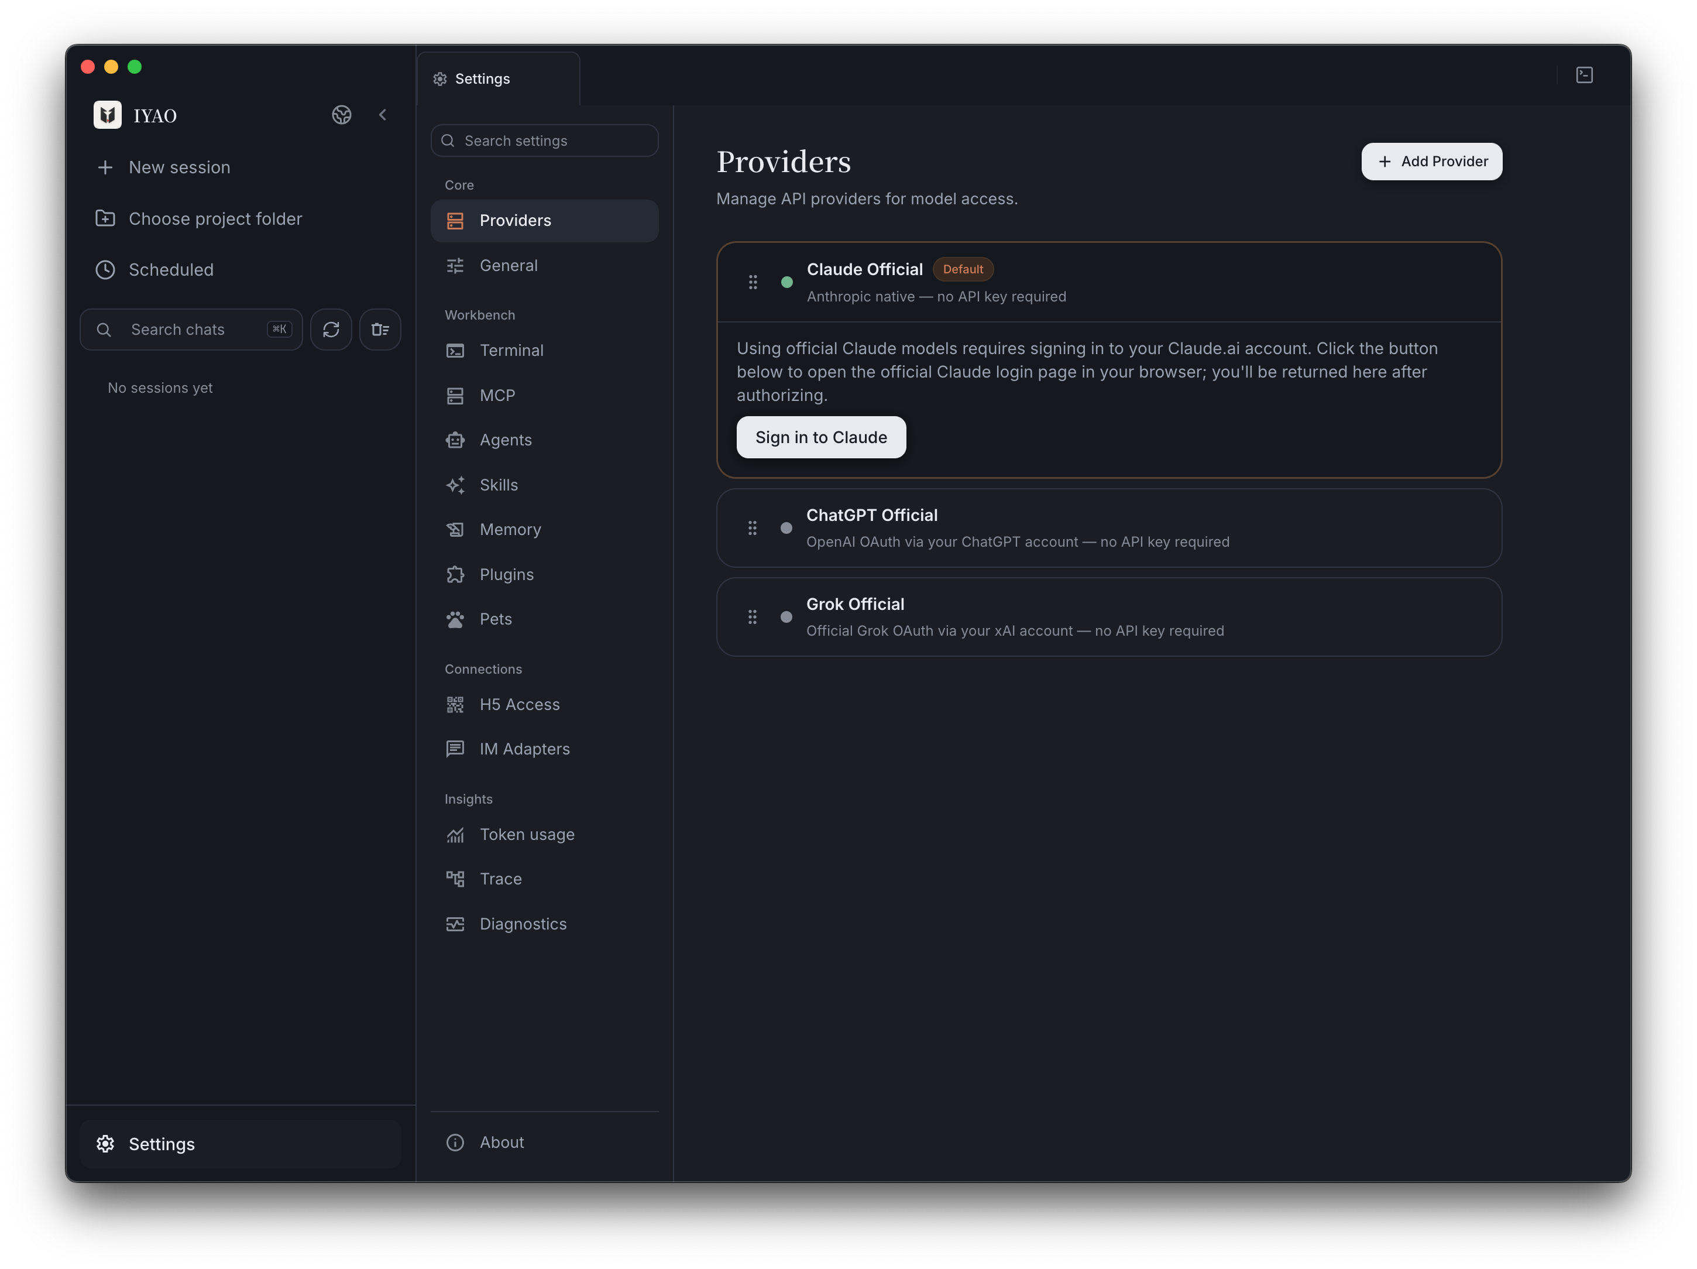This screenshot has width=1697, height=1269.
Task: Select the Settings tab
Action: pos(499,79)
